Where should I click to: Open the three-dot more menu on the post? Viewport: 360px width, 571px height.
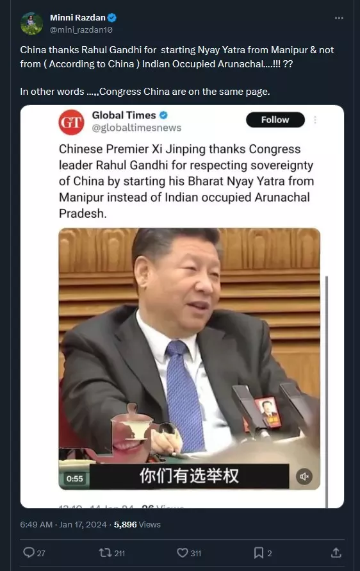339,18
